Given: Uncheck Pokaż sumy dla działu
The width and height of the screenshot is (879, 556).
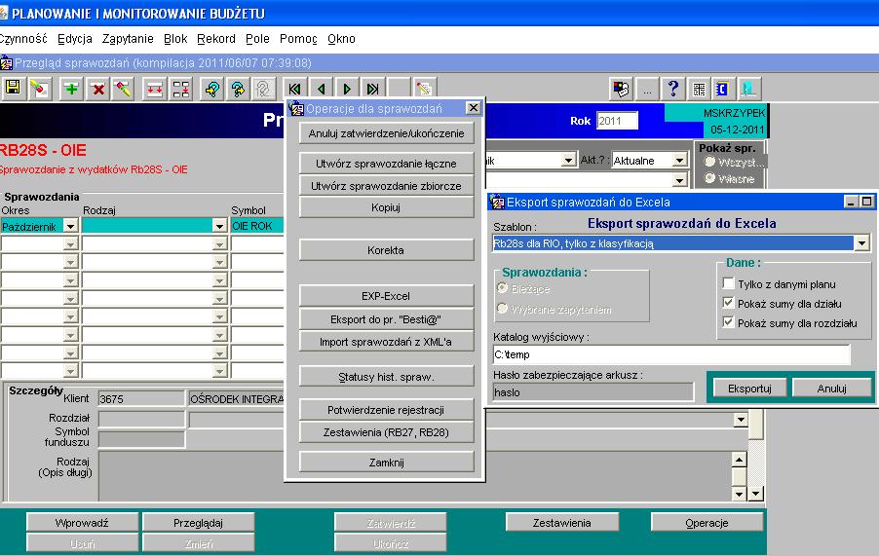Looking at the screenshot, I should tap(728, 303).
